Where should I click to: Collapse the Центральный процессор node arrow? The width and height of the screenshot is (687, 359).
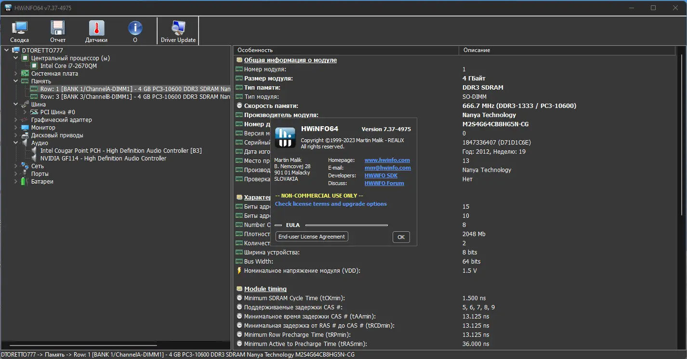tap(16, 58)
